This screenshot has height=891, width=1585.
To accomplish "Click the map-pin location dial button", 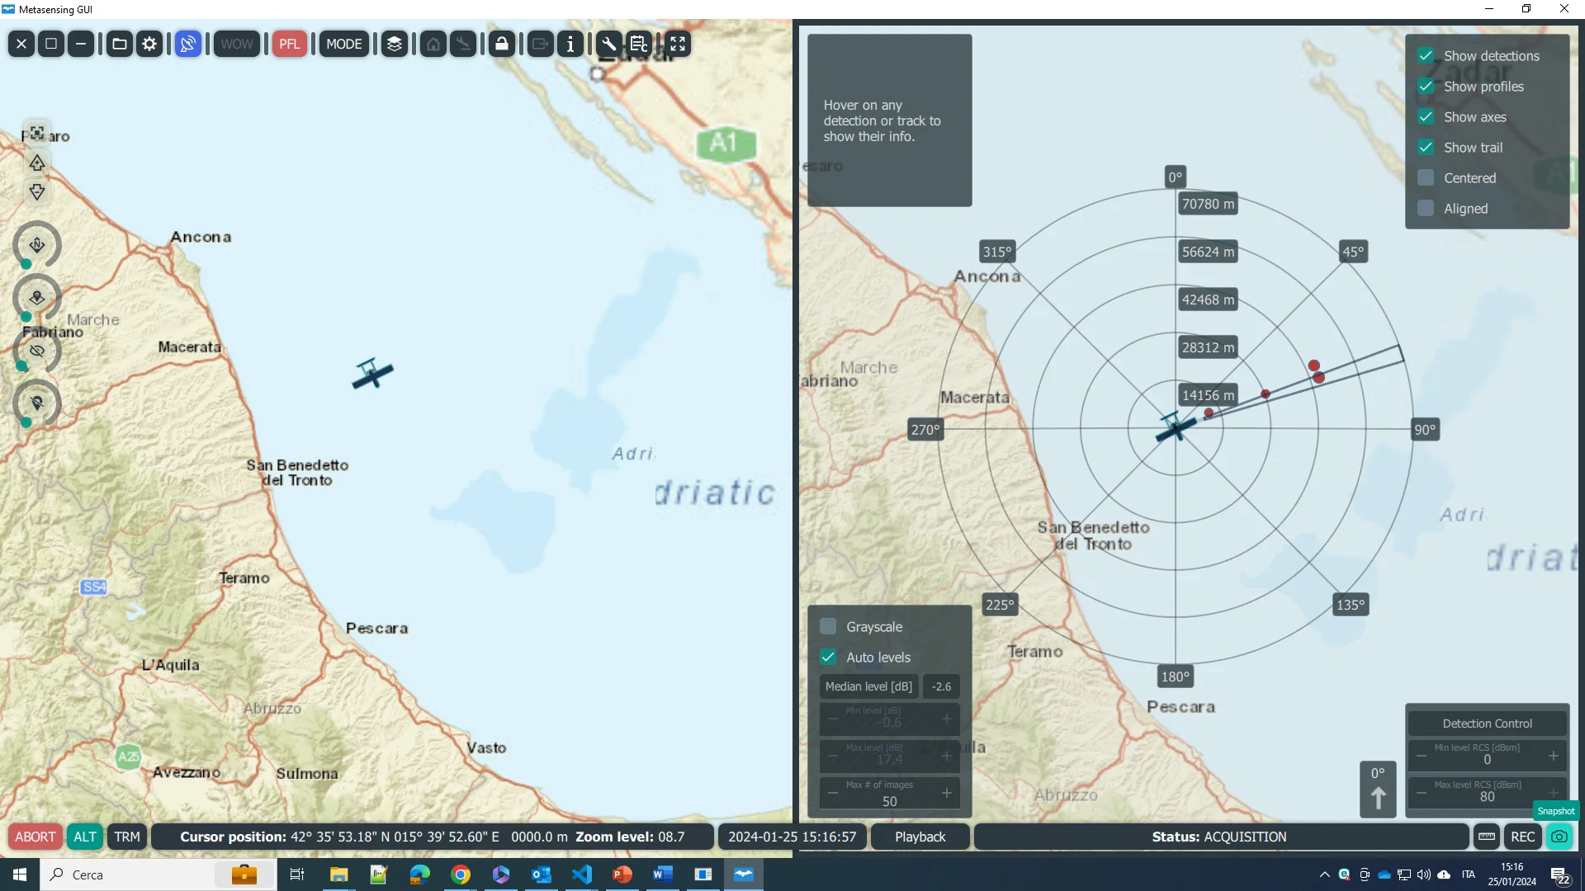I will [x=37, y=298].
